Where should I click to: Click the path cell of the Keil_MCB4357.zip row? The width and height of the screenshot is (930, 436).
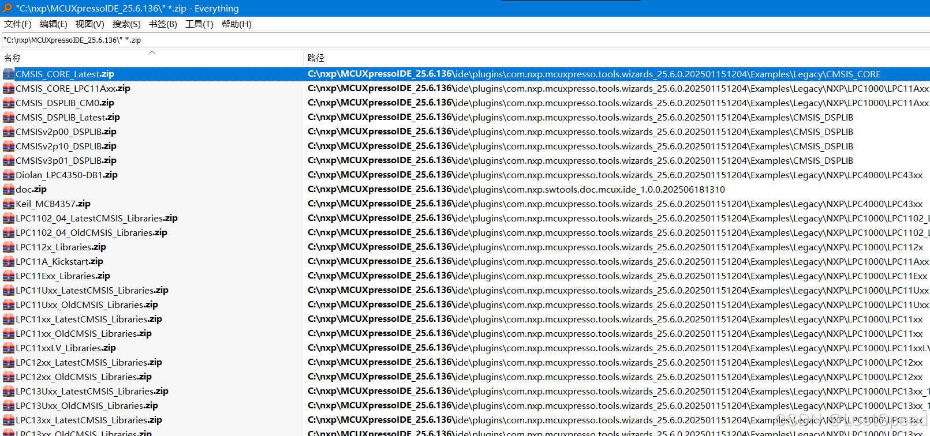[617, 204]
